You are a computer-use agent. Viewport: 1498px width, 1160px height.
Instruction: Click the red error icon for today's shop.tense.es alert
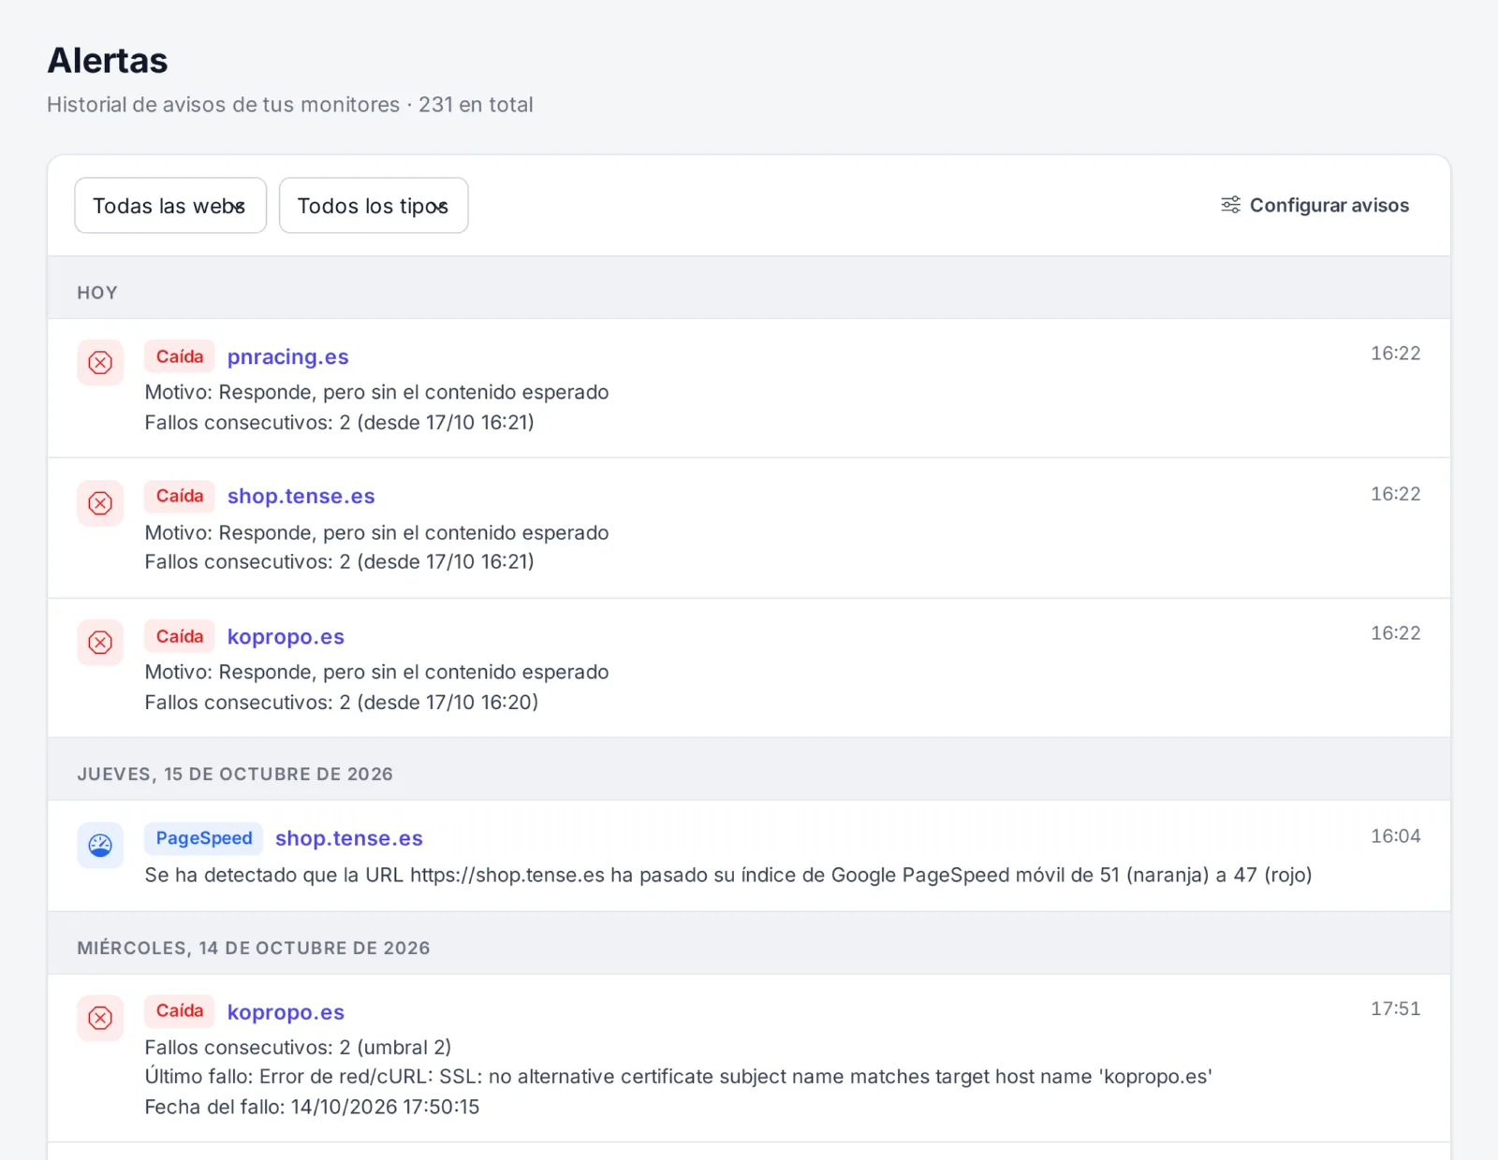(100, 503)
